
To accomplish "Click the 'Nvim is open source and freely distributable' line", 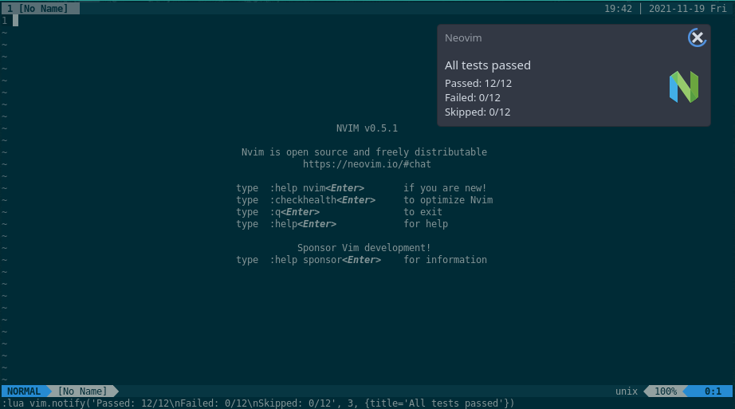I will [364, 152].
